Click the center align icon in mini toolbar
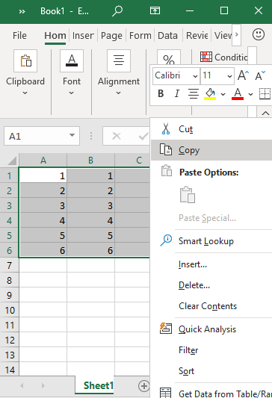The width and height of the screenshot is (272, 398). coord(194,93)
